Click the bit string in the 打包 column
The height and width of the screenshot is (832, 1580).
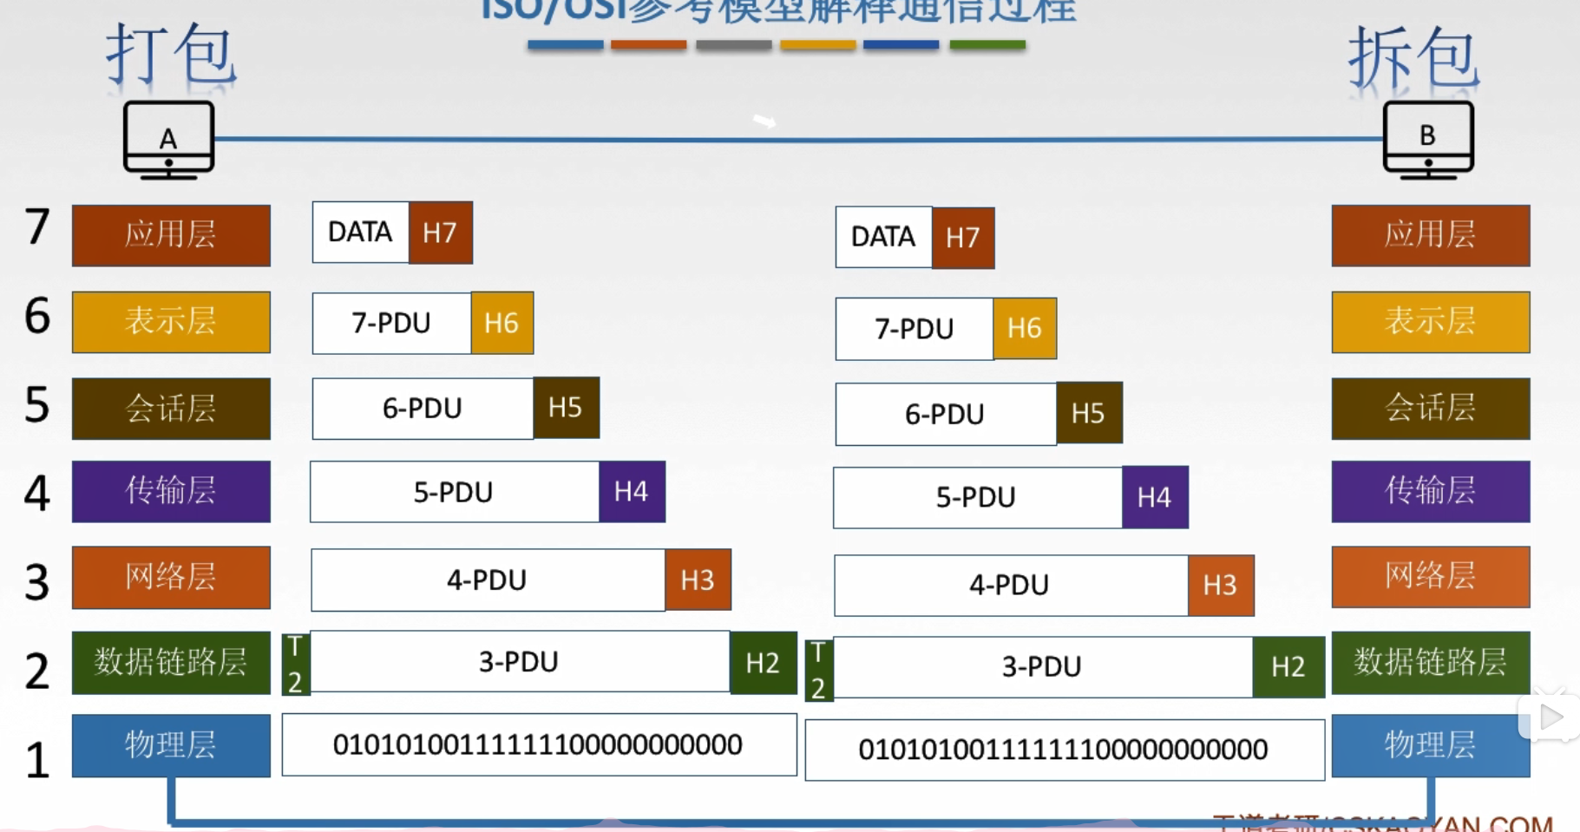pos(540,744)
